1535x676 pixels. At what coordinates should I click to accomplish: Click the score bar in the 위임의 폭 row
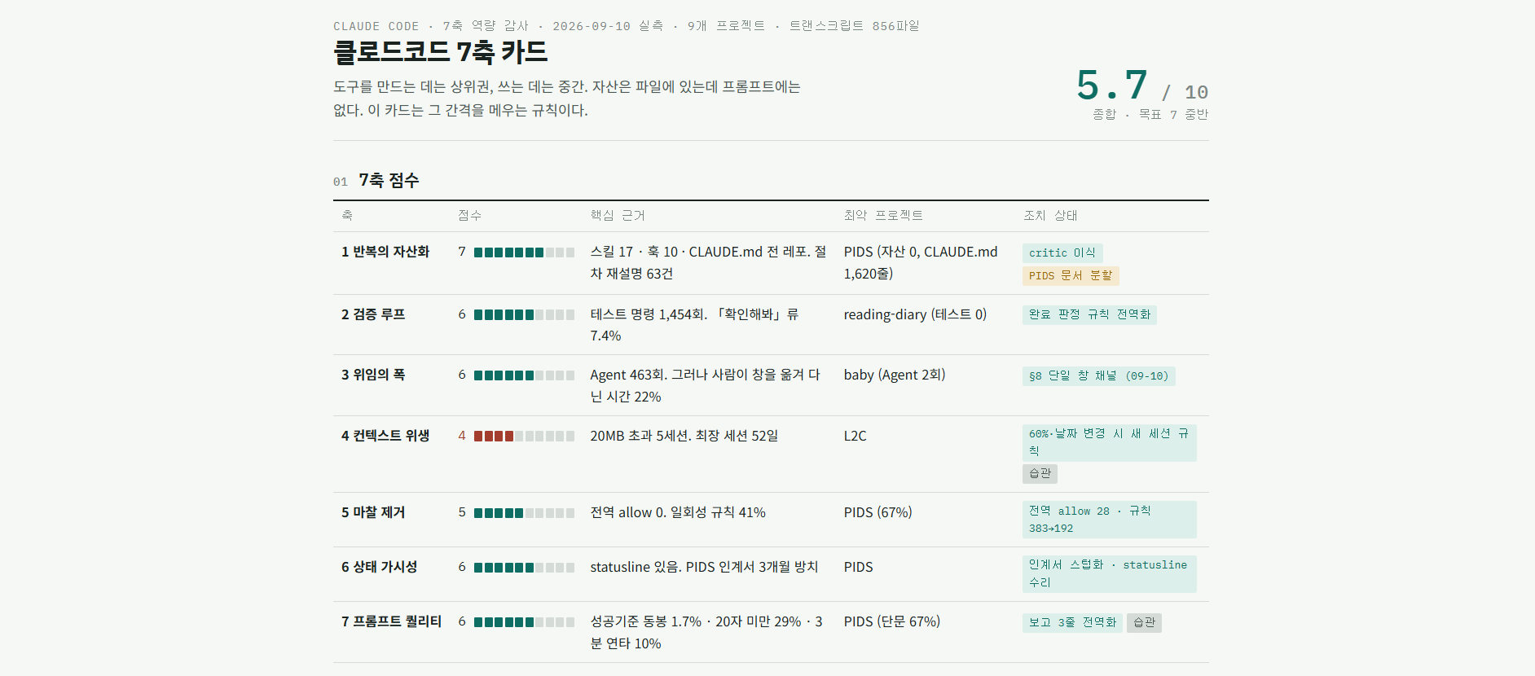(x=524, y=375)
